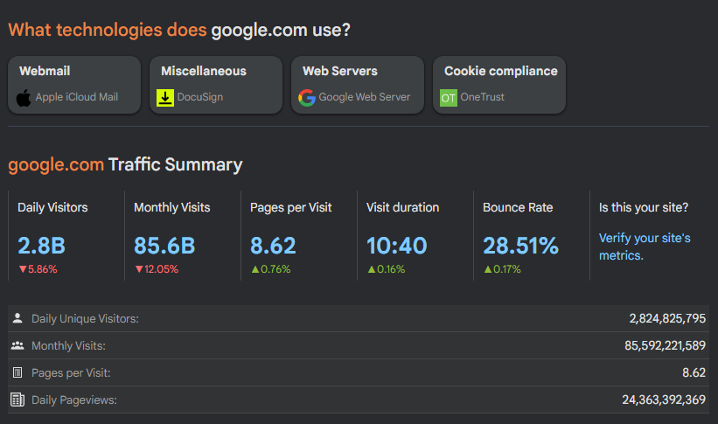Open the Apple iCloud Mail technology link

click(x=76, y=97)
